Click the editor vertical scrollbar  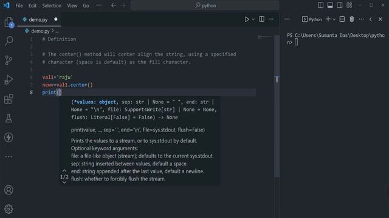tap(277, 107)
